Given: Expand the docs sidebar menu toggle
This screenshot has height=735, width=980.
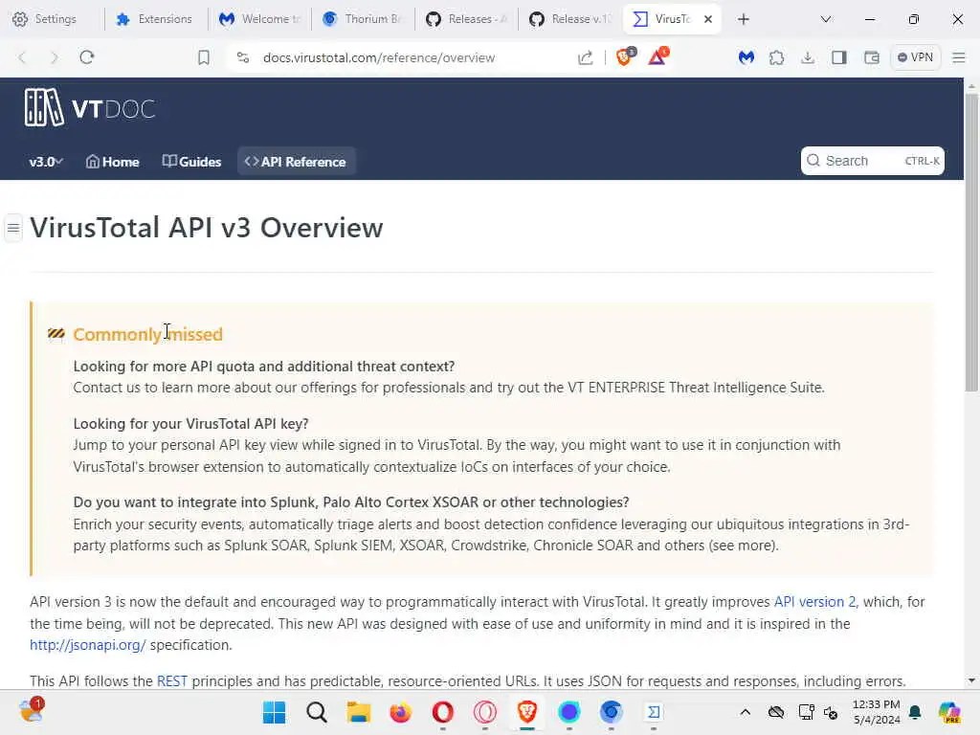Looking at the screenshot, I should point(13,228).
